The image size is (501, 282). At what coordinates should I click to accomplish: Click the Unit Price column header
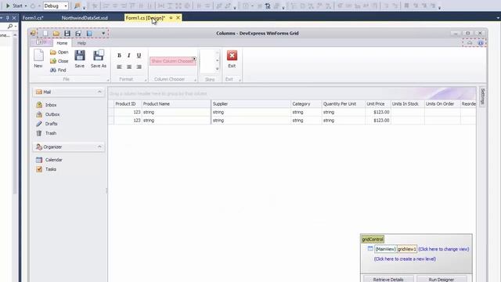tap(377, 104)
